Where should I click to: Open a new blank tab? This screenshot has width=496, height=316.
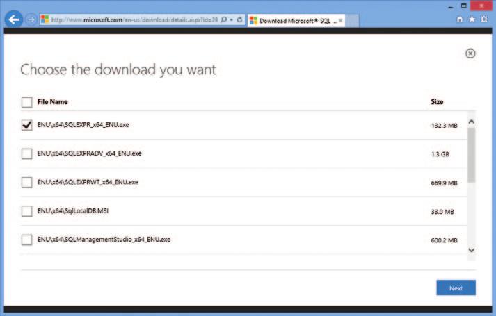click(353, 21)
